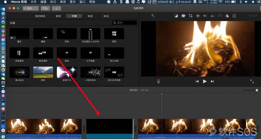Open the volume speaker tool
Image resolution: width=261 pixels, height=139 pixels.
pos(205,16)
